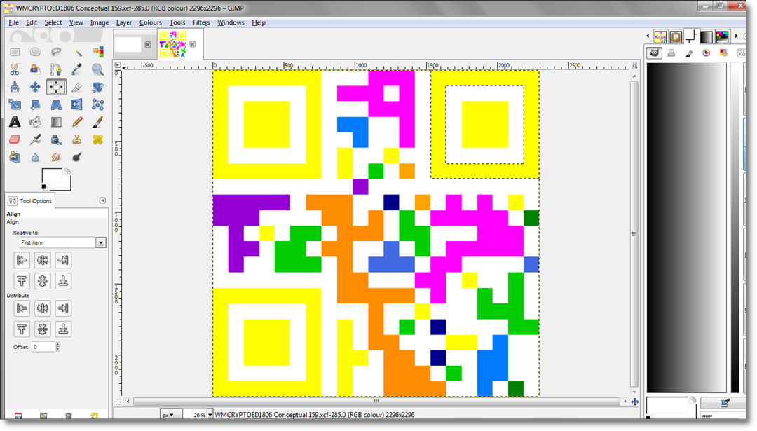Select the Heal tool
The image size is (757, 431).
point(97,139)
